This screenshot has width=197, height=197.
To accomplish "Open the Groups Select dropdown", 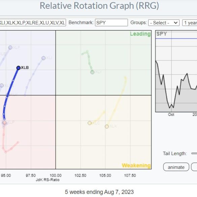I will pyautogui.click(x=164, y=23).
